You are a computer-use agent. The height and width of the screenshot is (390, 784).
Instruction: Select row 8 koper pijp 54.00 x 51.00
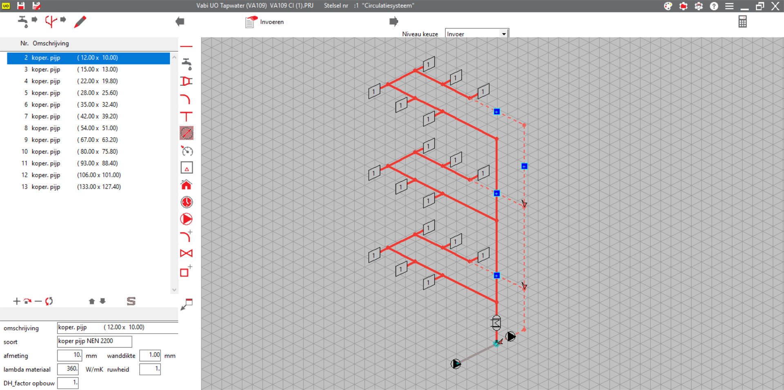(x=88, y=128)
